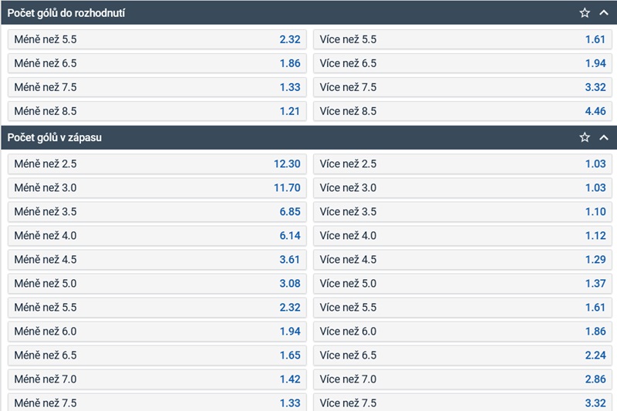Screen dimensions: 617x411
Task: Collapse the 'Počet gólů do rozhodnutí' section
Action: [604, 13]
